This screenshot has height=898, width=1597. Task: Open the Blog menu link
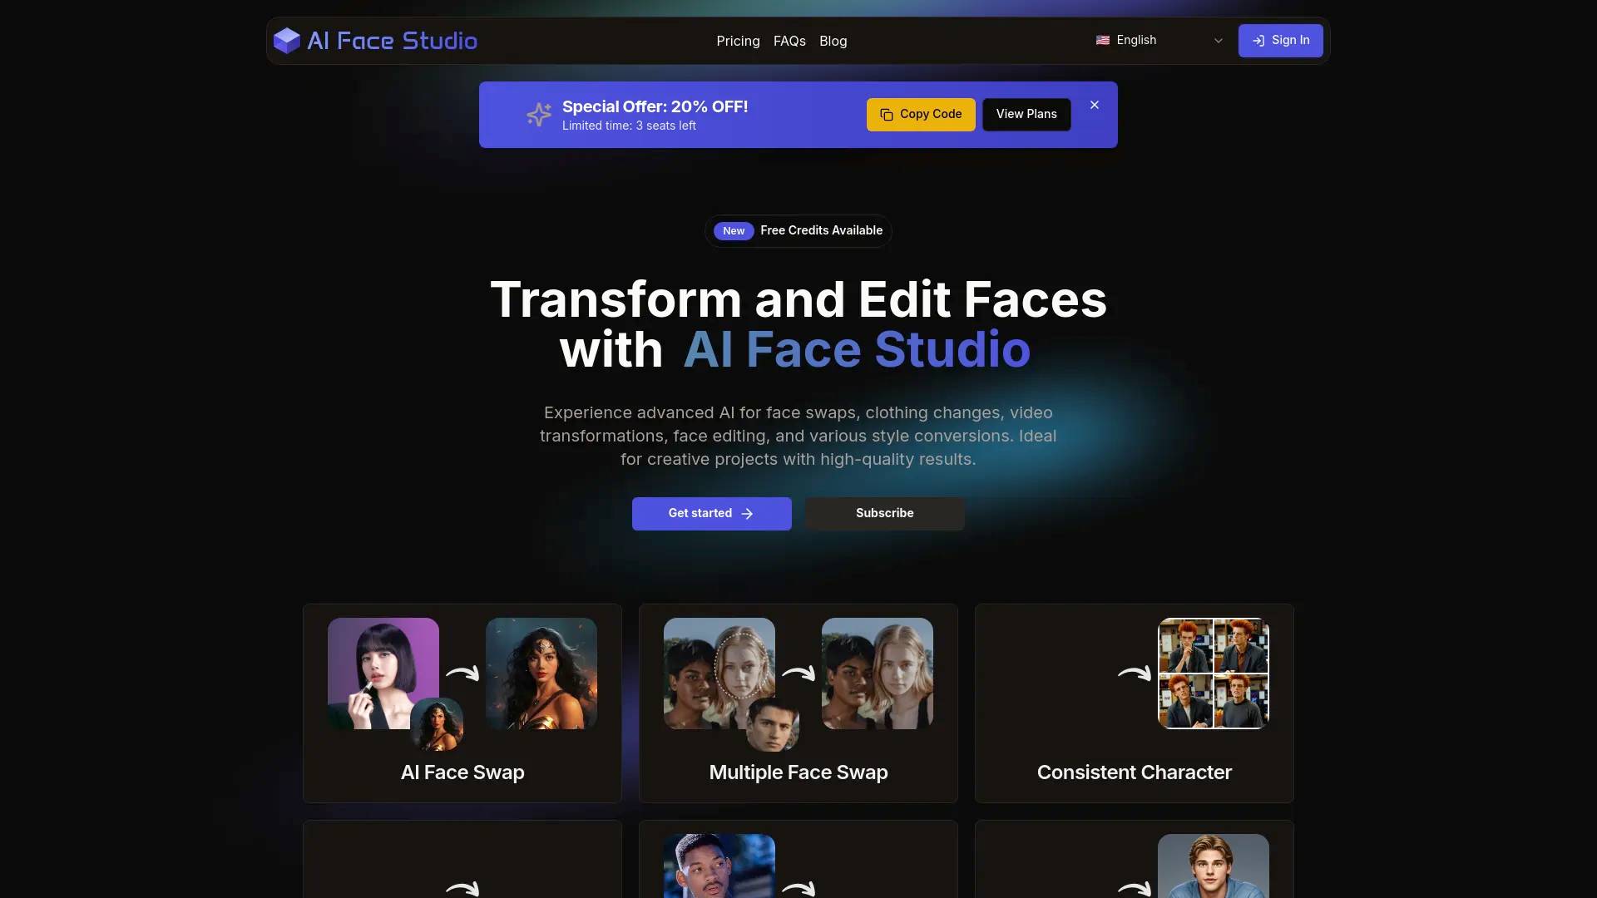[833, 41]
